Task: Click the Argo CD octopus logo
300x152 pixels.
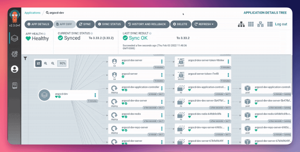Action: click(15, 17)
